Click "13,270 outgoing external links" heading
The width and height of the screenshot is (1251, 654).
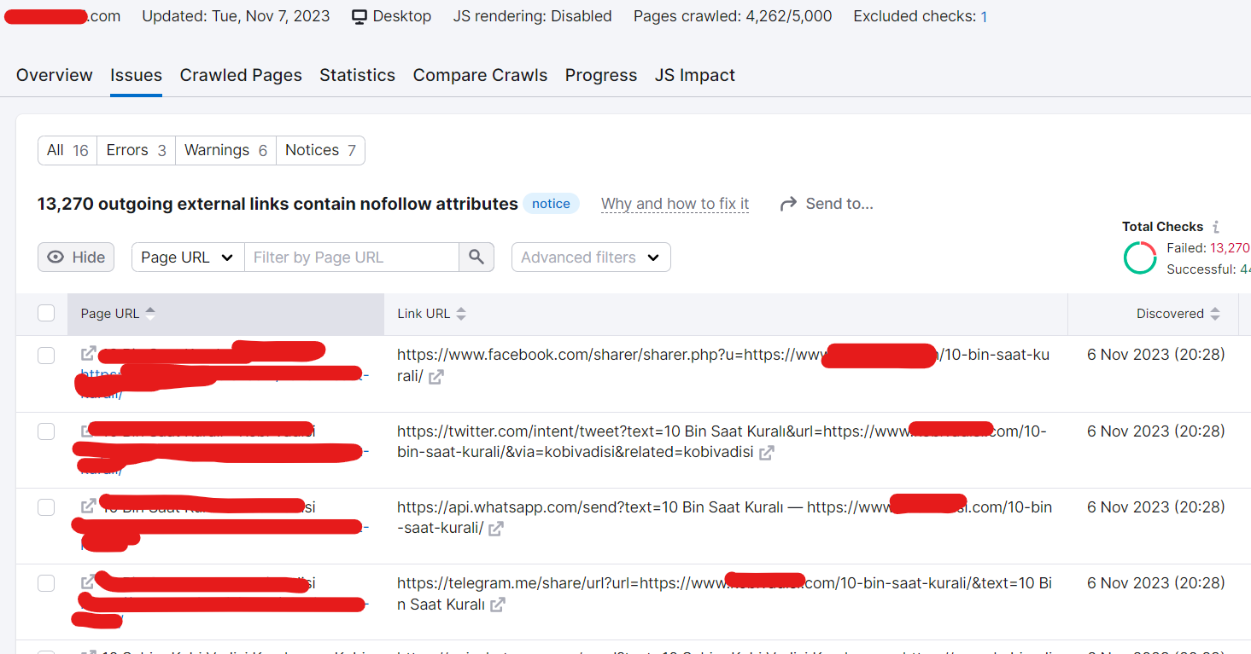tap(278, 204)
